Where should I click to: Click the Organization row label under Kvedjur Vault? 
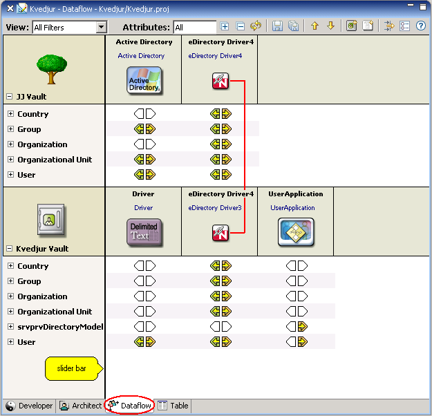click(42, 296)
